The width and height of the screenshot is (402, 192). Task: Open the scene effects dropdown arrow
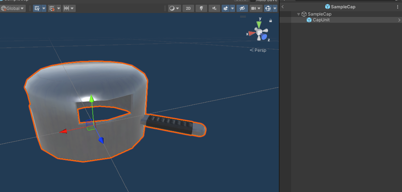point(233,8)
